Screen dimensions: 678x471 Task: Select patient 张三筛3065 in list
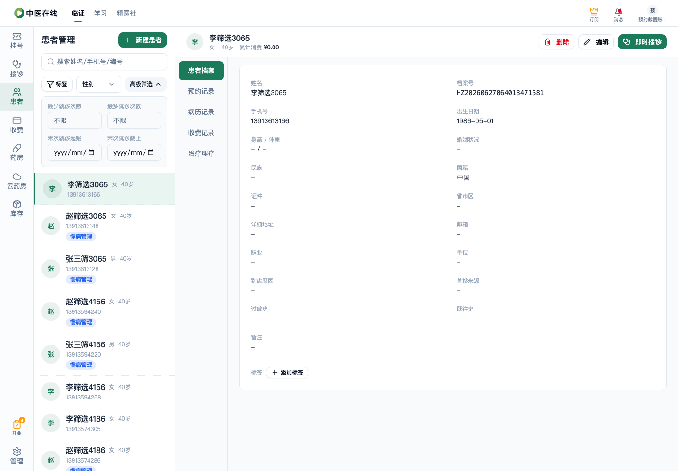pyautogui.click(x=105, y=269)
